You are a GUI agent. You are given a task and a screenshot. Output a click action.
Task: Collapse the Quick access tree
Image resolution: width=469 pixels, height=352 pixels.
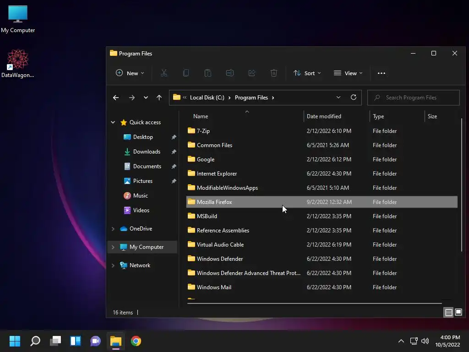(113, 122)
